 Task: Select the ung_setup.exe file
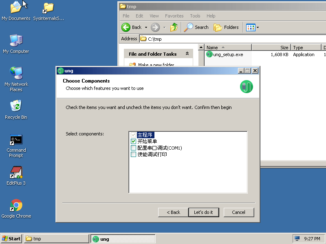click(x=228, y=54)
